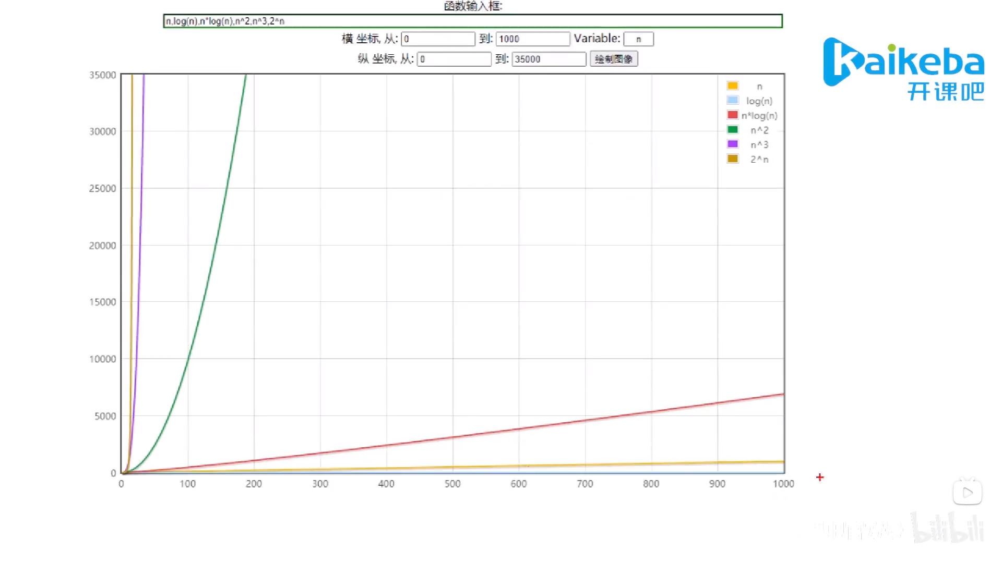Click the 开课吧 text under the logo
This screenshot has width=1002, height=563.
(945, 92)
